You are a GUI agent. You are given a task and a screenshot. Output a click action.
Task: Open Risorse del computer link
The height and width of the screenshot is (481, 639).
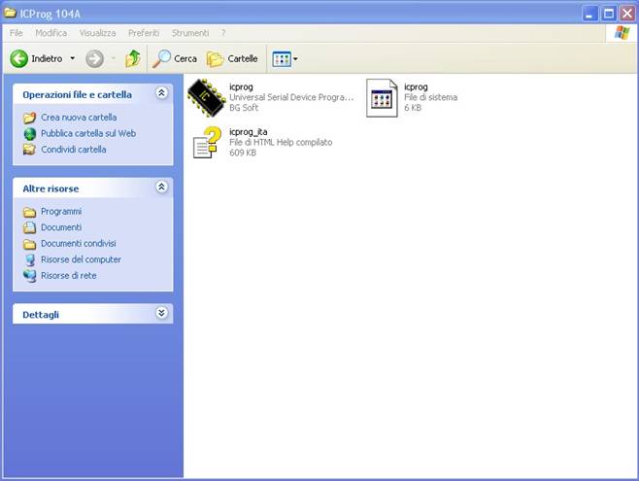tap(81, 259)
